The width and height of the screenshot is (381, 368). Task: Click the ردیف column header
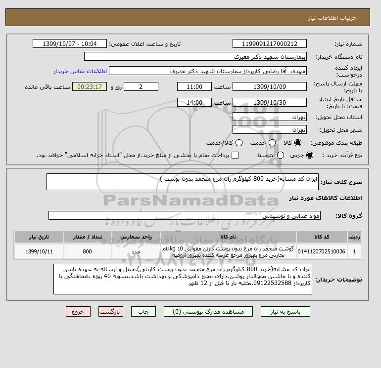pyautogui.click(x=354, y=237)
